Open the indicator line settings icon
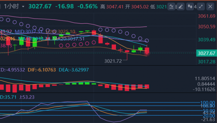Viewport: 217px width, 123px height. [x=171, y=6]
